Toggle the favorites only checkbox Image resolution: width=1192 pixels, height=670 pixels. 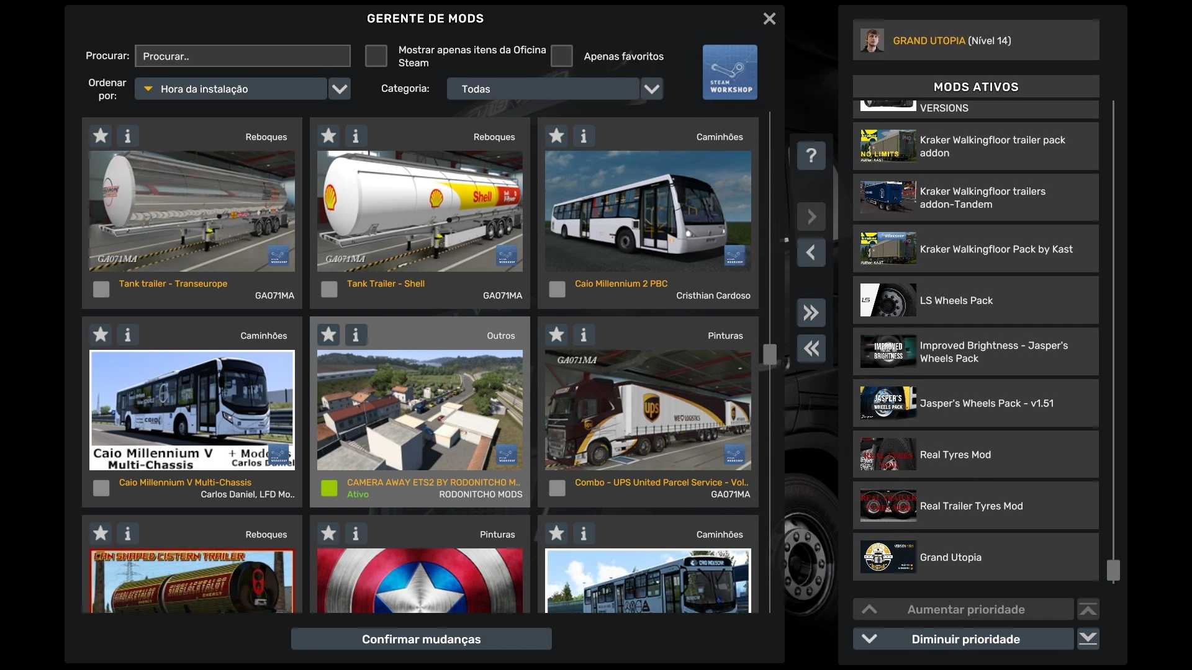[562, 56]
